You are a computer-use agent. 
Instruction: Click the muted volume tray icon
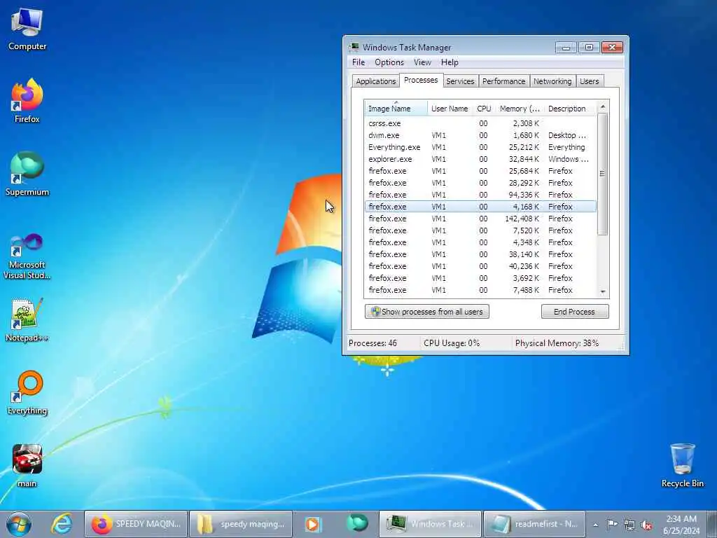click(646, 525)
